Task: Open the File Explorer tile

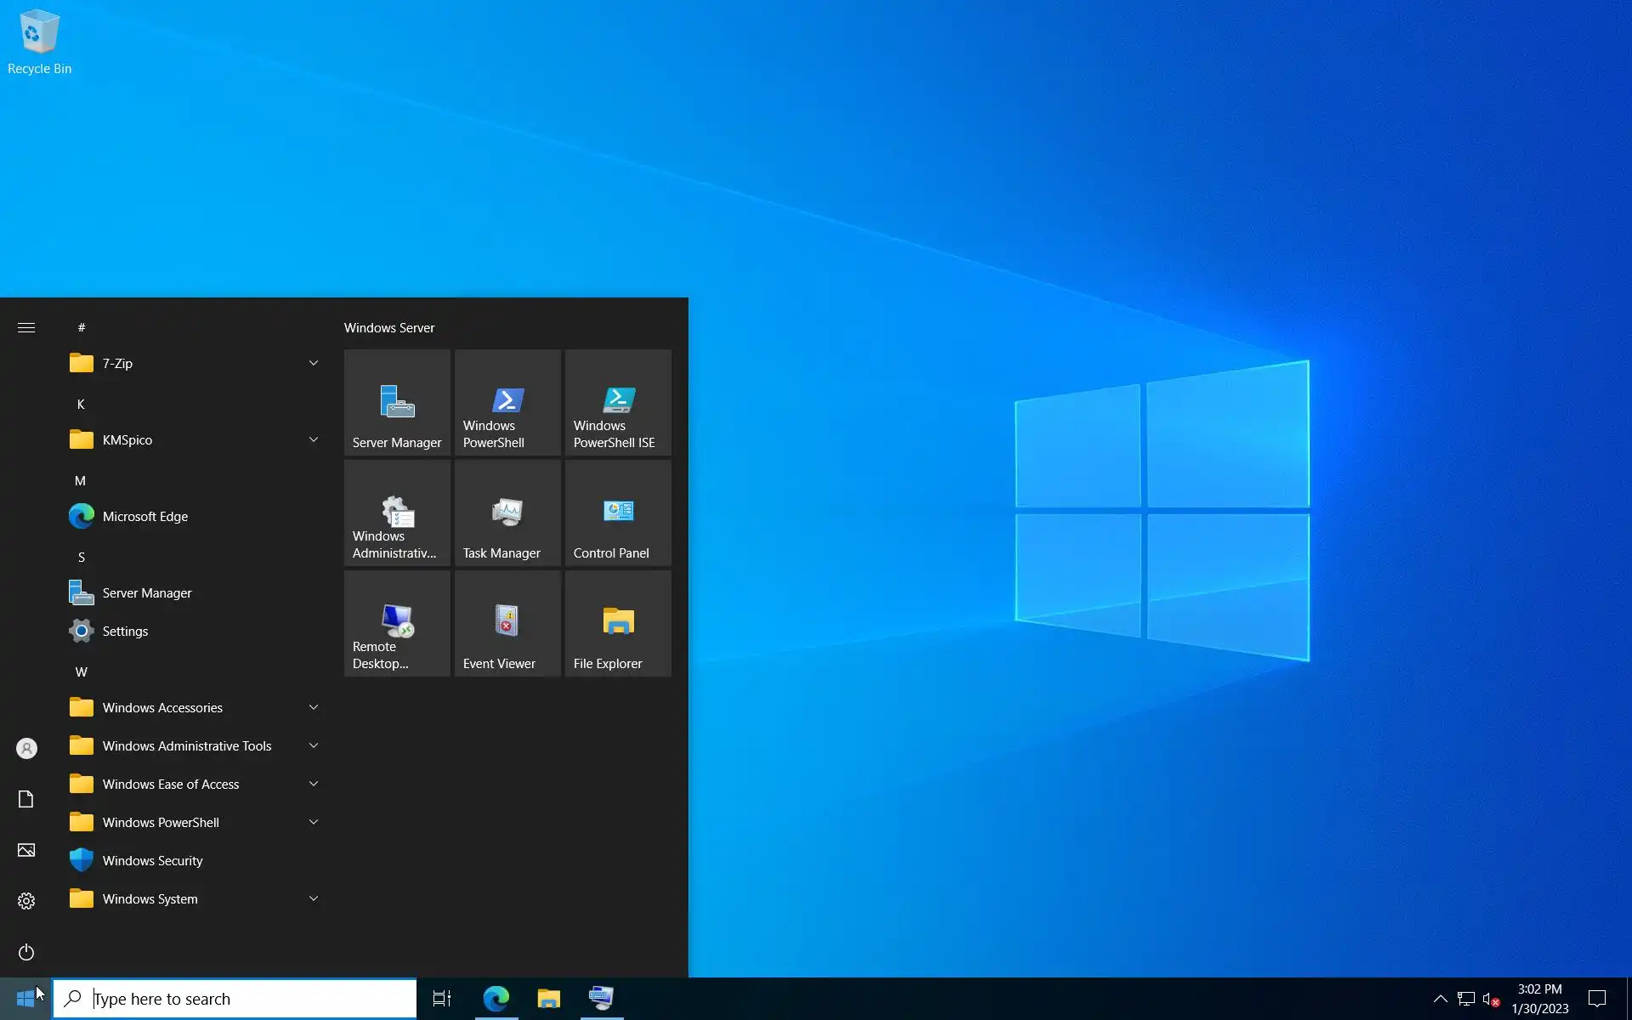Action: coord(618,624)
